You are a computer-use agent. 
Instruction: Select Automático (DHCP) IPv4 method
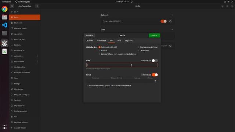[100, 47]
